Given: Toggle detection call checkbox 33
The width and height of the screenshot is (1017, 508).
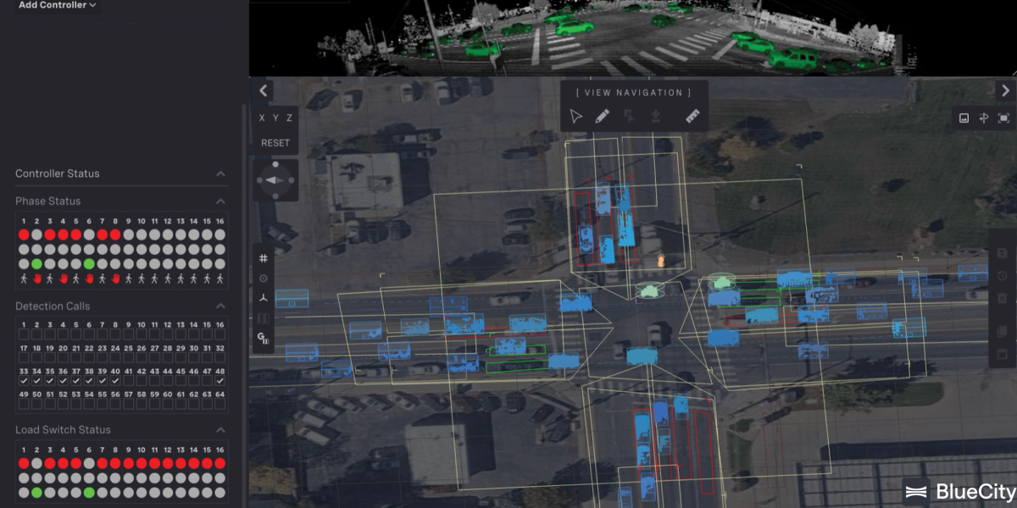Looking at the screenshot, I should (x=24, y=382).
